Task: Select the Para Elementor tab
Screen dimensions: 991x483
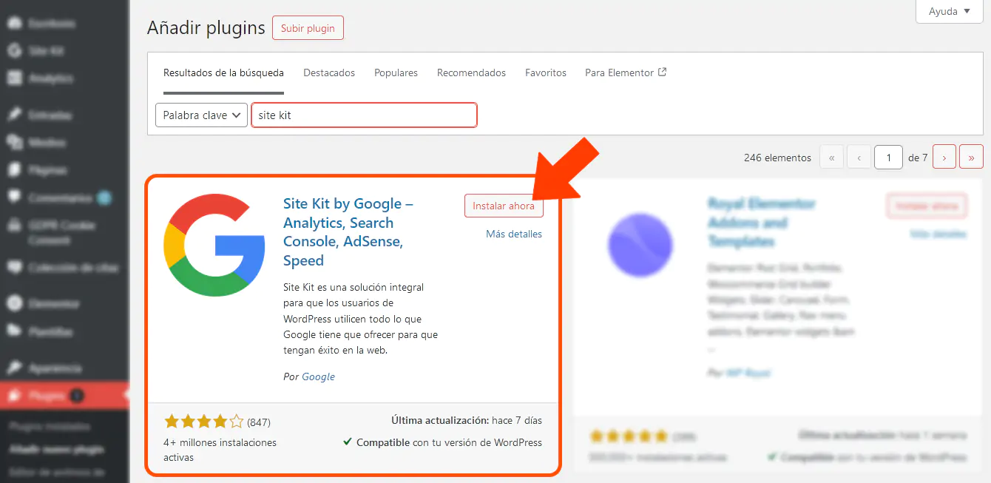Action: pos(625,73)
